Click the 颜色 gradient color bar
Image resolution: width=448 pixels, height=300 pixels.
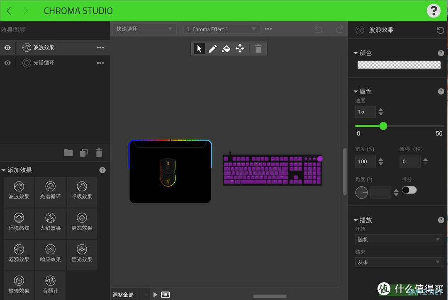399,65
